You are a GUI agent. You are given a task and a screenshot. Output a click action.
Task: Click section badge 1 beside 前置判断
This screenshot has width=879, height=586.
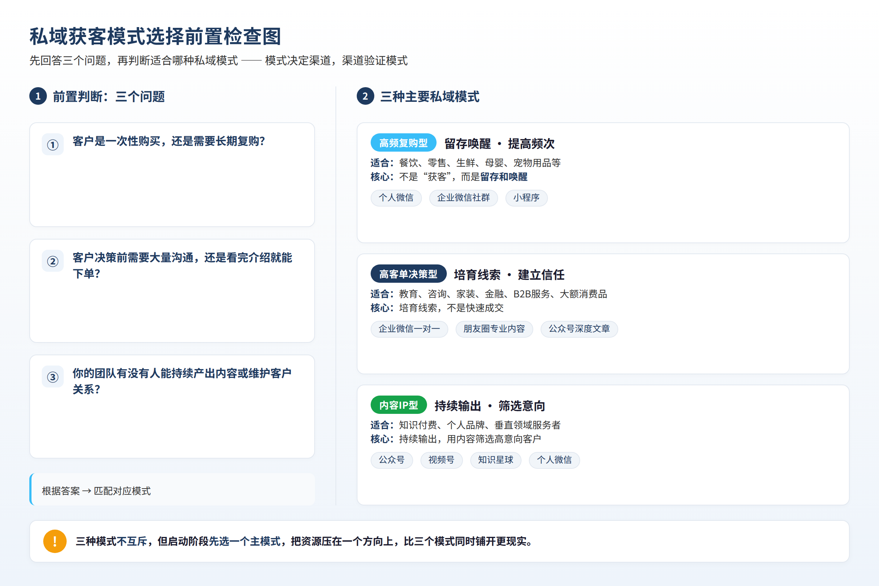(x=38, y=96)
